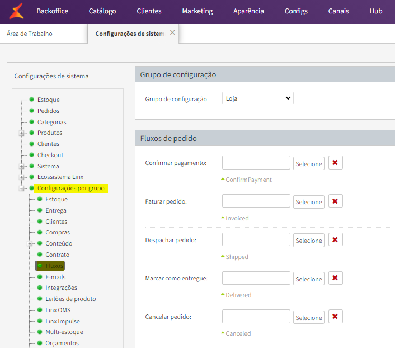Collapse the Configurações por grupo node
Image resolution: width=395 pixels, height=348 pixels.
[22, 189]
